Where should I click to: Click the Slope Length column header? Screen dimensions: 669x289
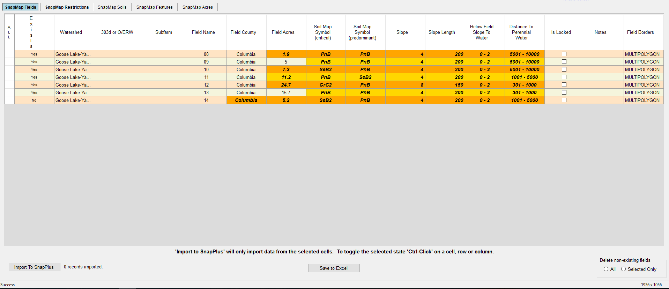coord(445,32)
